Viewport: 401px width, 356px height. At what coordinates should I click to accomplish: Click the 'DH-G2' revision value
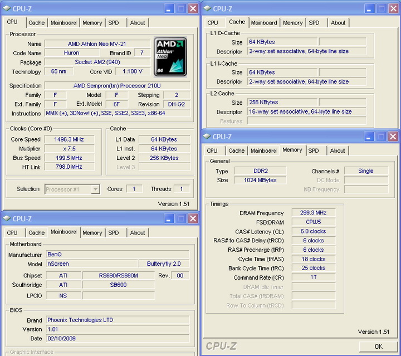click(177, 104)
